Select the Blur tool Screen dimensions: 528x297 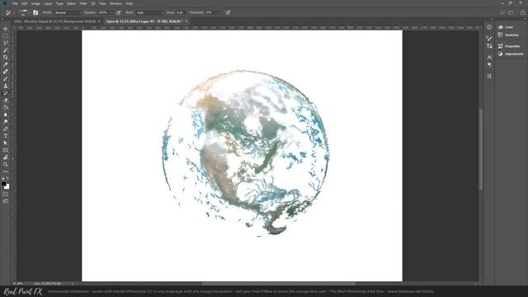click(6, 115)
